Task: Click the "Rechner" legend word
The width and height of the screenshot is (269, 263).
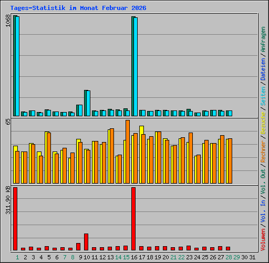Action: click(263, 151)
